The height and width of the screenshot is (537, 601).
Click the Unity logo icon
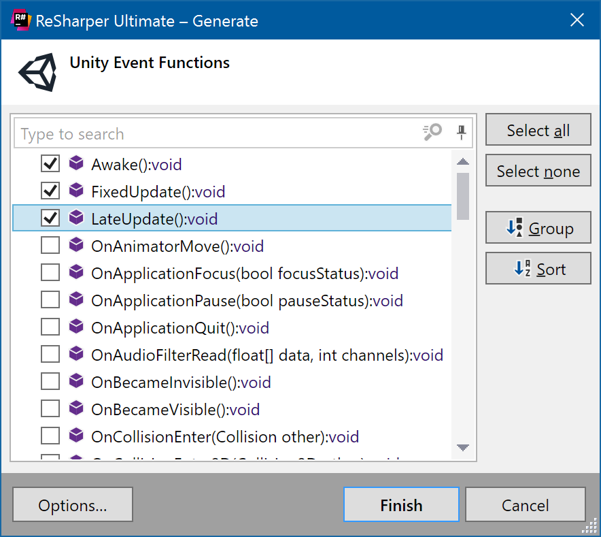(x=38, y=73)
